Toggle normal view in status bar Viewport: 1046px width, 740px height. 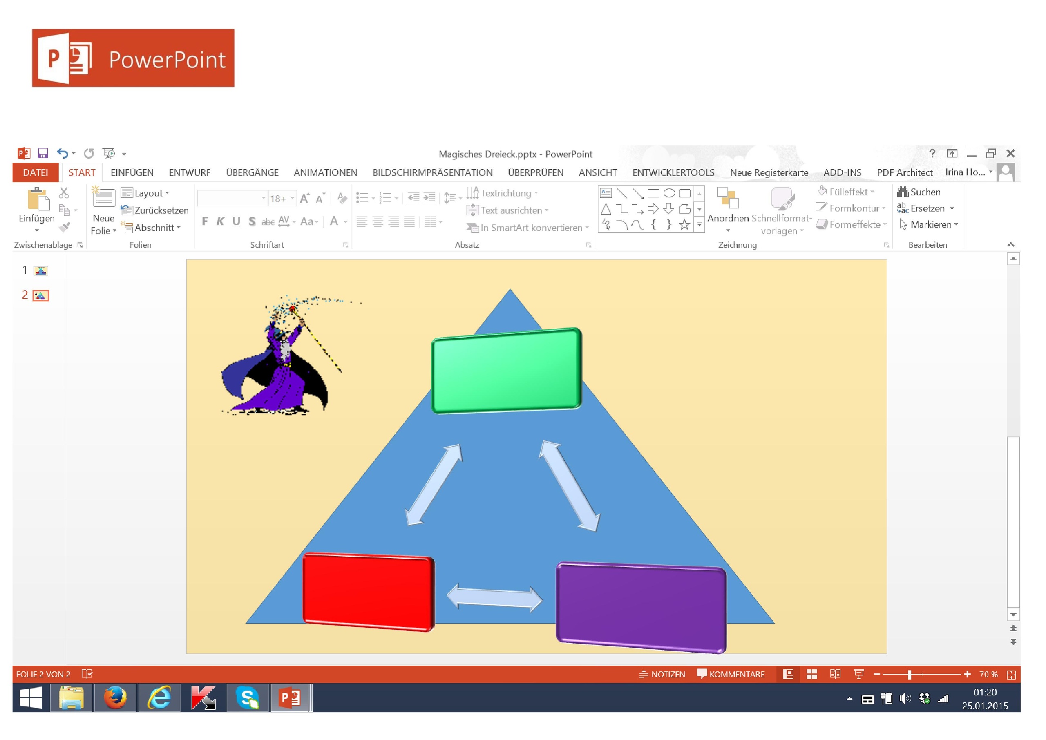(788, 674)
